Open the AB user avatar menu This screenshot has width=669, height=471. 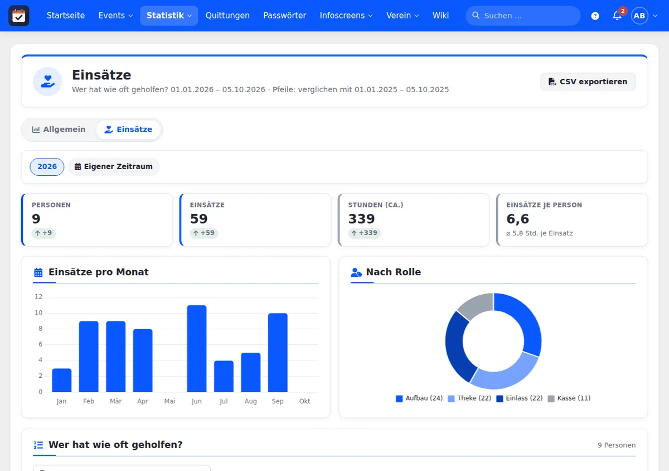tap(639, 16)
